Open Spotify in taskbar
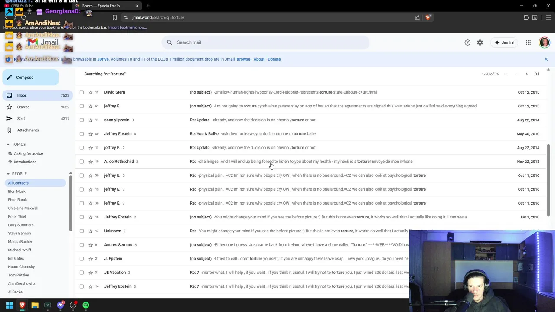Image resolution: width=555 pixels, height=312 pixels. click(x=86, y=305)
